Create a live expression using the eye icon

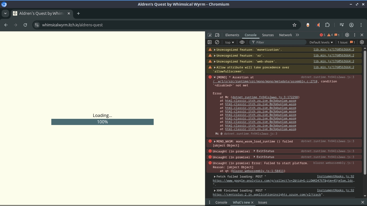(x=242, y=42)
